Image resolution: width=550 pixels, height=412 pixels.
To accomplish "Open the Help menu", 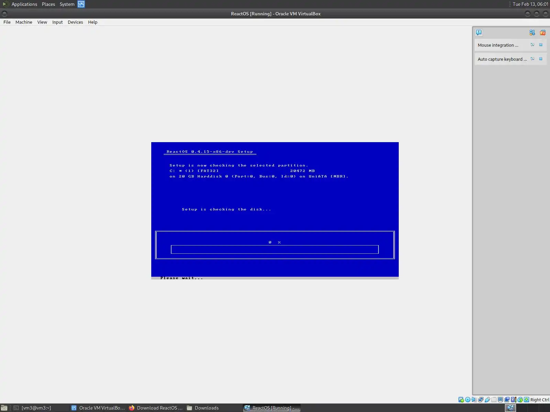I will [93, 22].
